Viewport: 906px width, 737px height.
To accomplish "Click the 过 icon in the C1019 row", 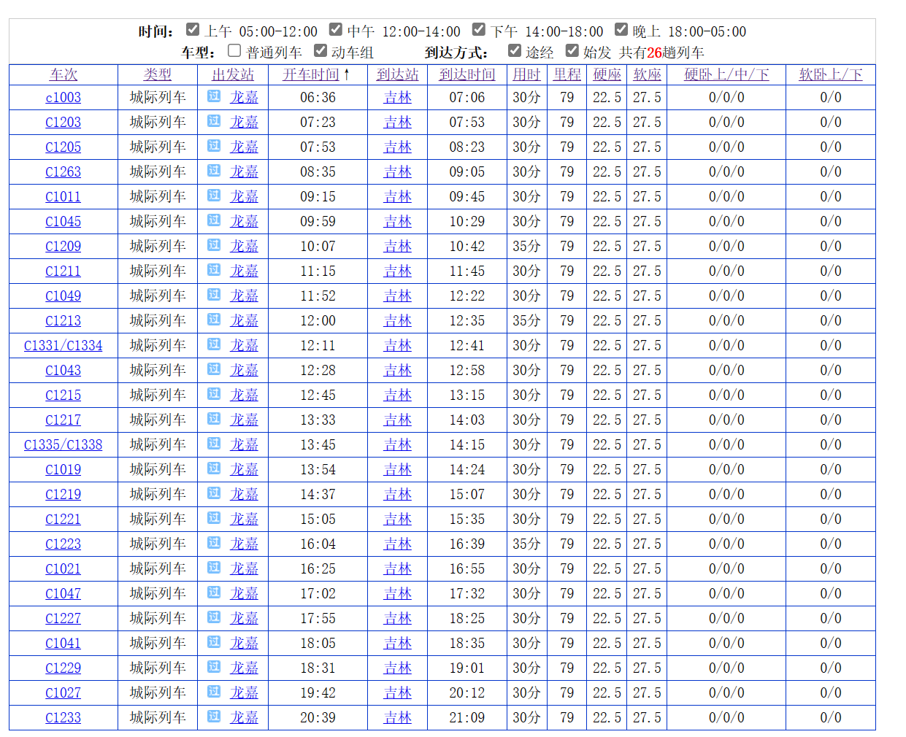I will [x=214, y=468].
